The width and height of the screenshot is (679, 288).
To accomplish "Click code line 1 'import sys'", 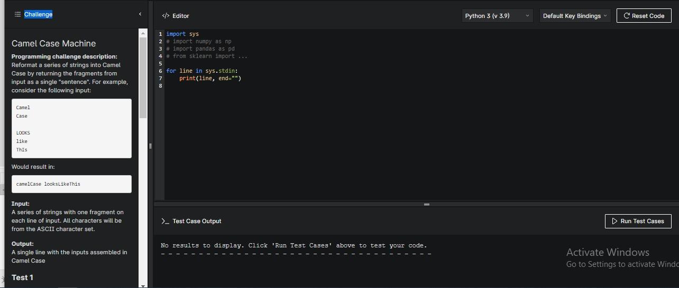I will (x=182, y=34).
